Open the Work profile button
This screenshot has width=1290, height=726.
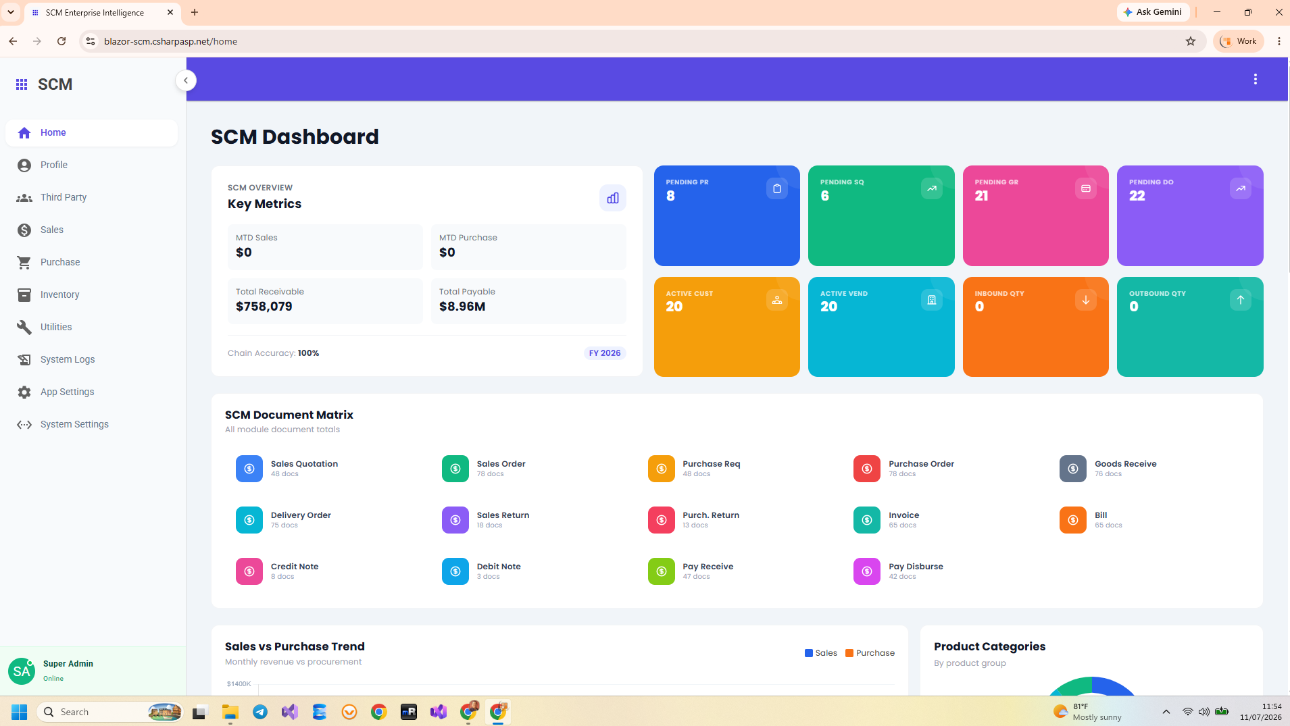(x=1239, y=41)
